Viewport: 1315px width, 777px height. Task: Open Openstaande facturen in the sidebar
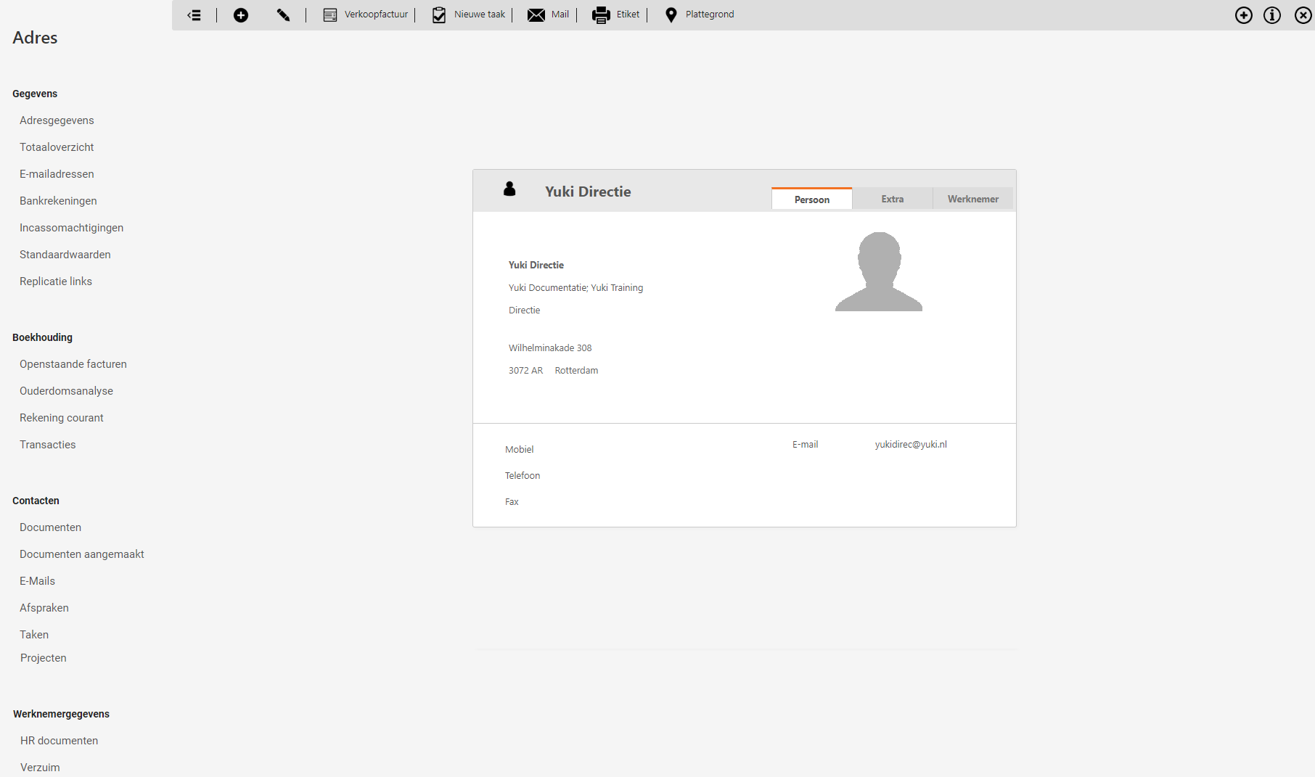tap(73, 364)
